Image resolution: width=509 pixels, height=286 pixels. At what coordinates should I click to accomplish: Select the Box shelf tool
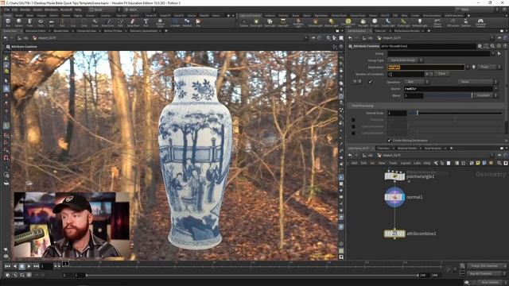8,22
